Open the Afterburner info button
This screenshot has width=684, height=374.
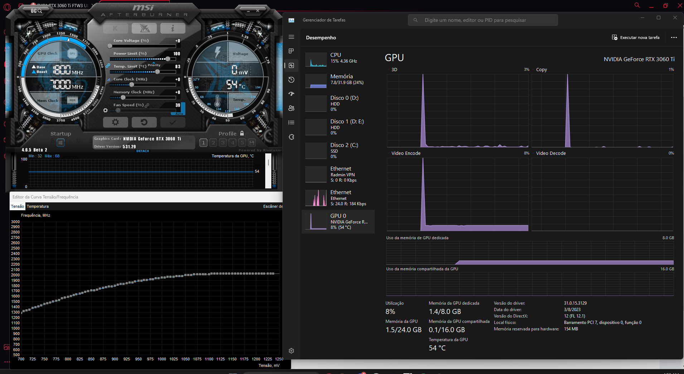click(173, 28)
